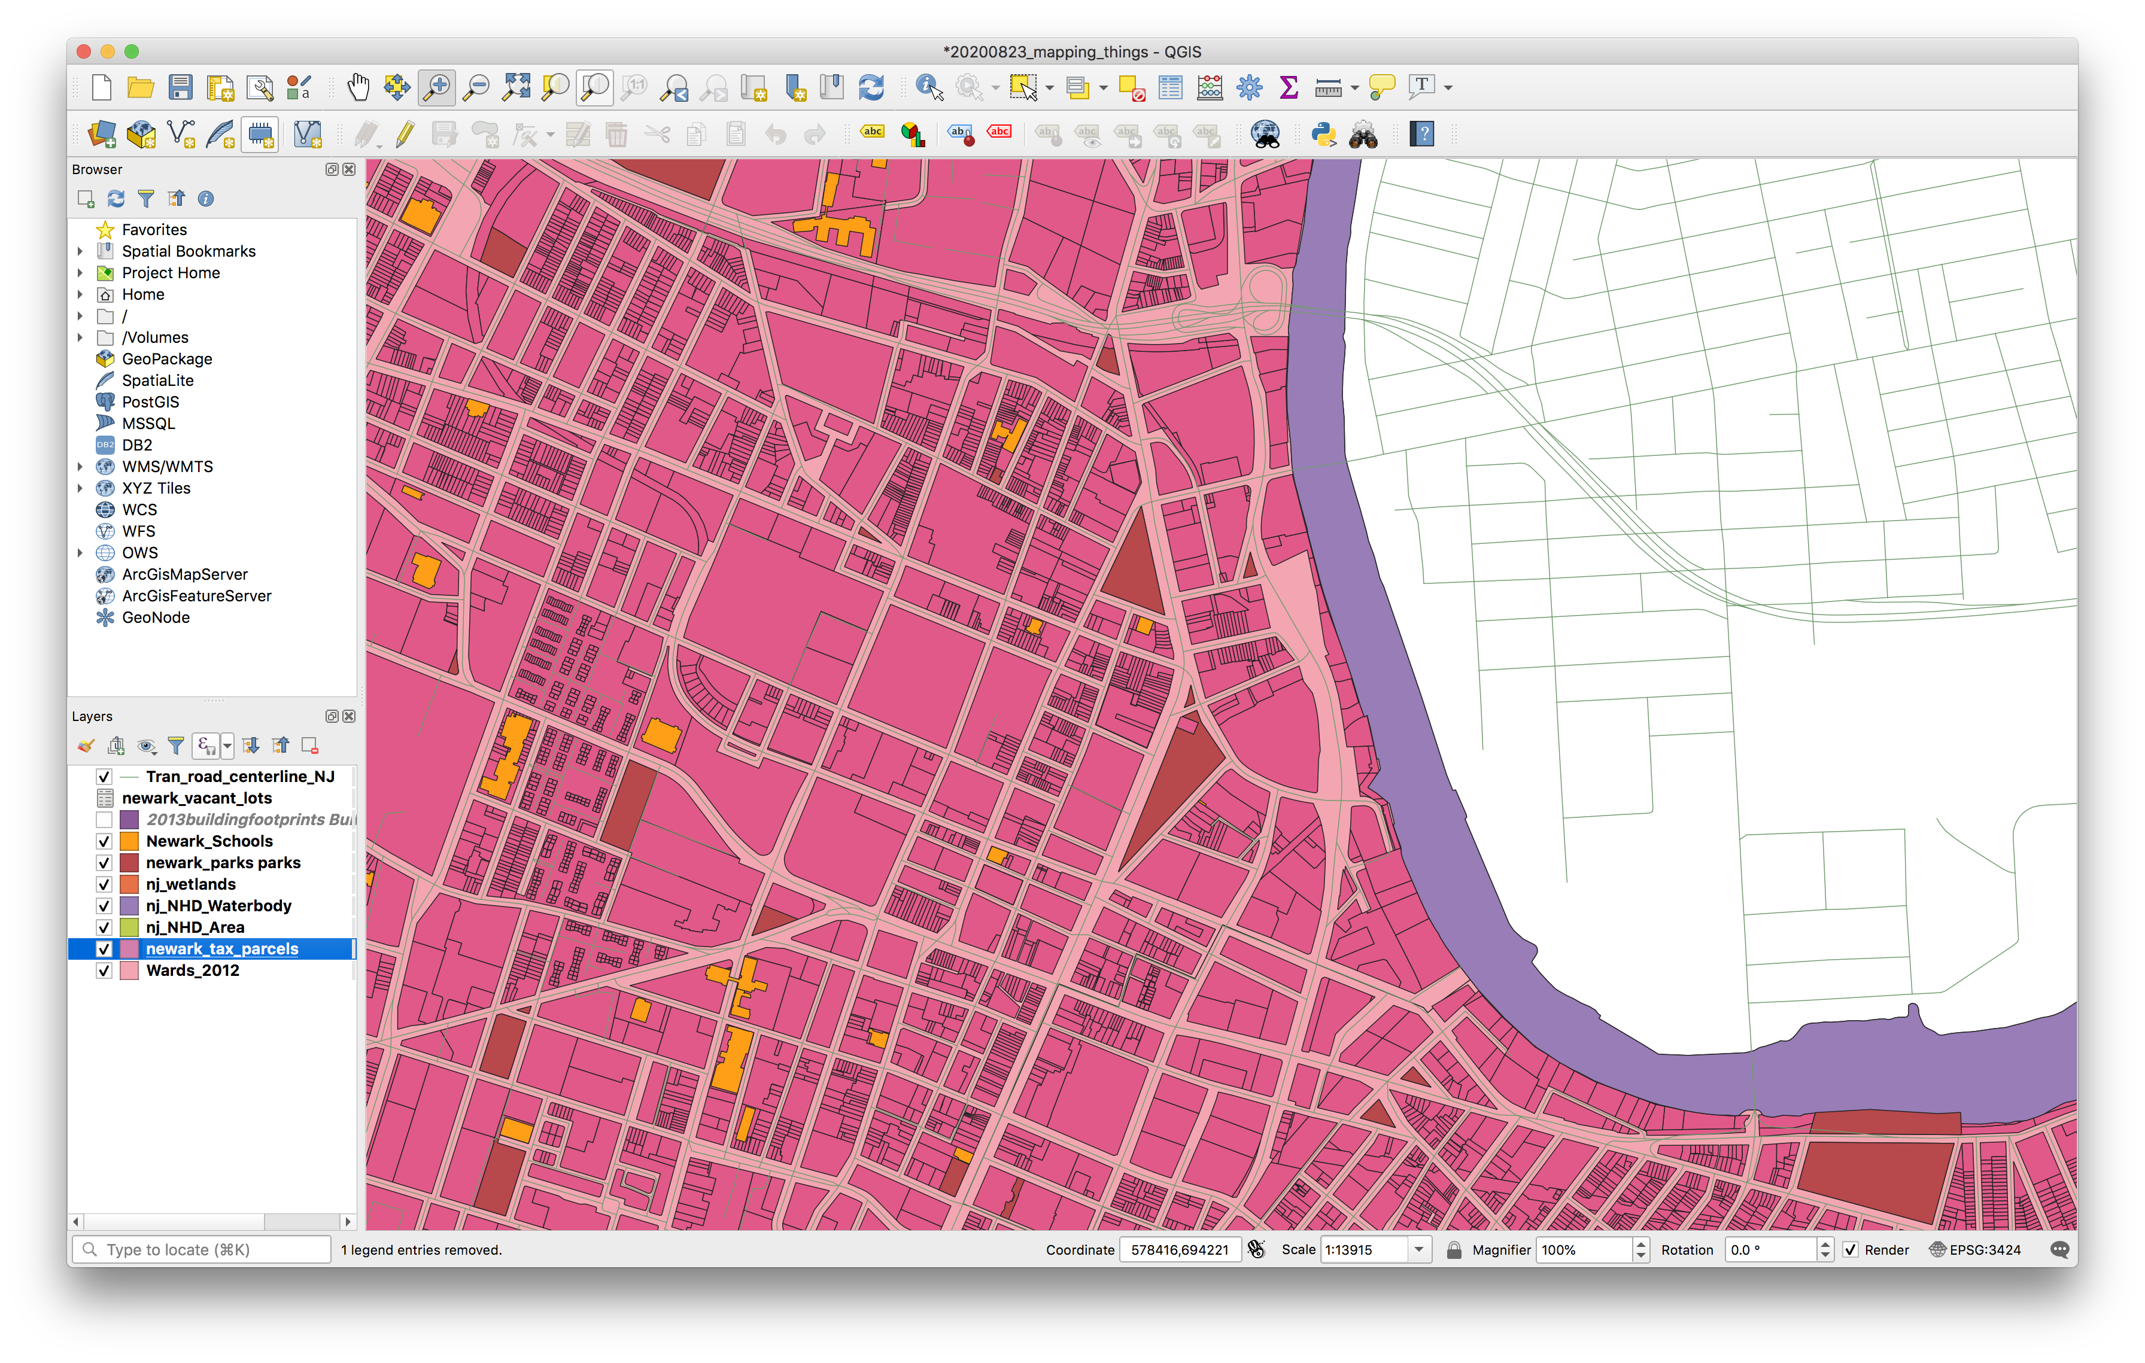Expand the XYZ Tiles browser node

pos(80,488)
